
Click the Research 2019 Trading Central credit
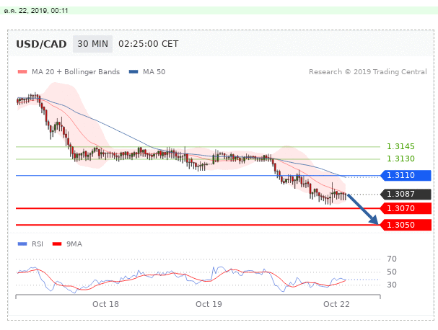[368, 72]
